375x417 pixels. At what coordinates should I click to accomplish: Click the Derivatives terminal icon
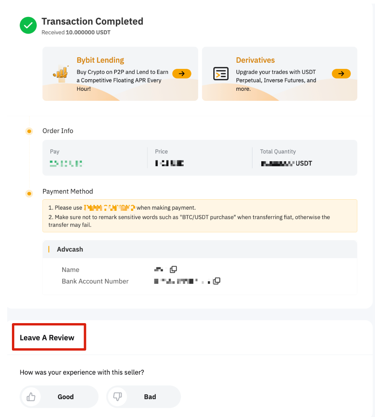pos(221,73)
